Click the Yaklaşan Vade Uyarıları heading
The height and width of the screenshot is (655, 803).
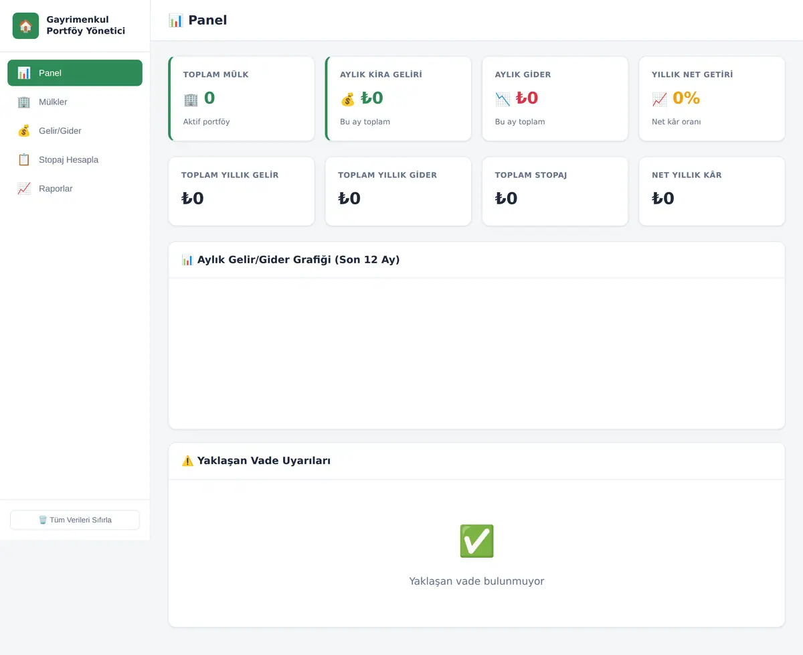[x=264, y=461]
